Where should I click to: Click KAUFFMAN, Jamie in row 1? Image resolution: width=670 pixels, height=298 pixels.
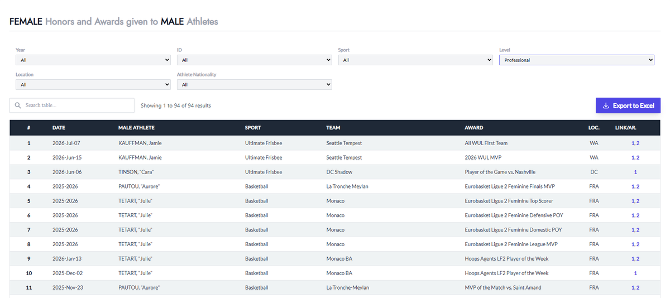coord(140,143)
